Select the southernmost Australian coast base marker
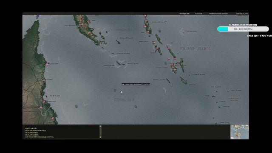 tap(52, 118)
